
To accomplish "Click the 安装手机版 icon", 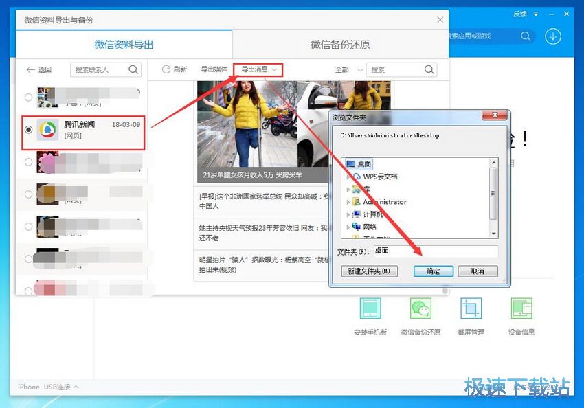I will pos(370,308).
